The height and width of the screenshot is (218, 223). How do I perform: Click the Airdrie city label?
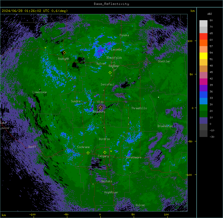coord(104,139)
